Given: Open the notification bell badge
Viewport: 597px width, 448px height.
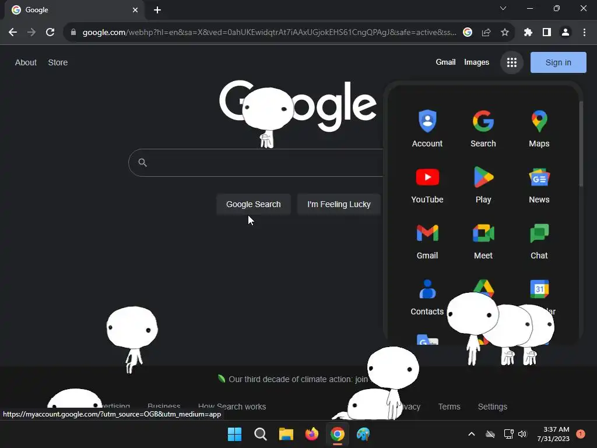Looking at the screenshot, I should click(x=581, y=434).
